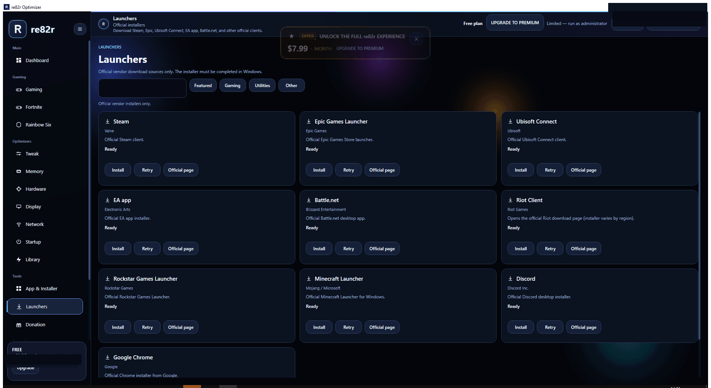Image resolution: width=711 pixels, height=388 pixels.
Task: Click the star icon in the offer banner
Action: click(291, 36)
